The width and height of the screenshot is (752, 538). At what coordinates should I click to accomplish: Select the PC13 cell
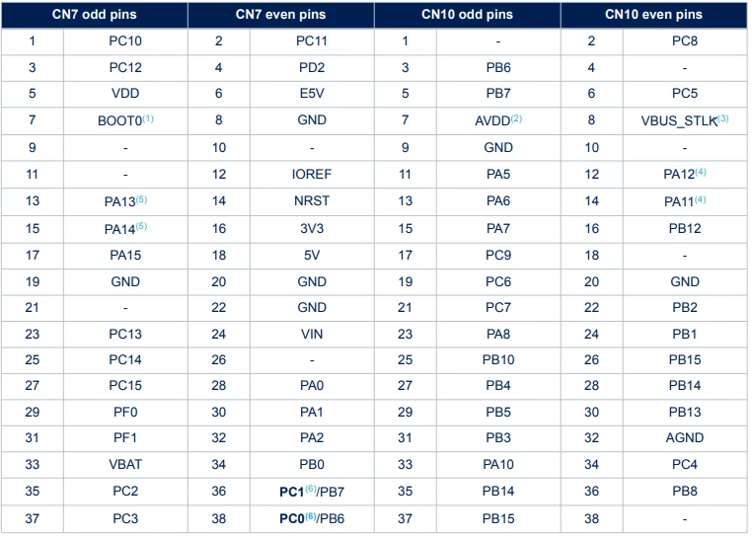125,334
